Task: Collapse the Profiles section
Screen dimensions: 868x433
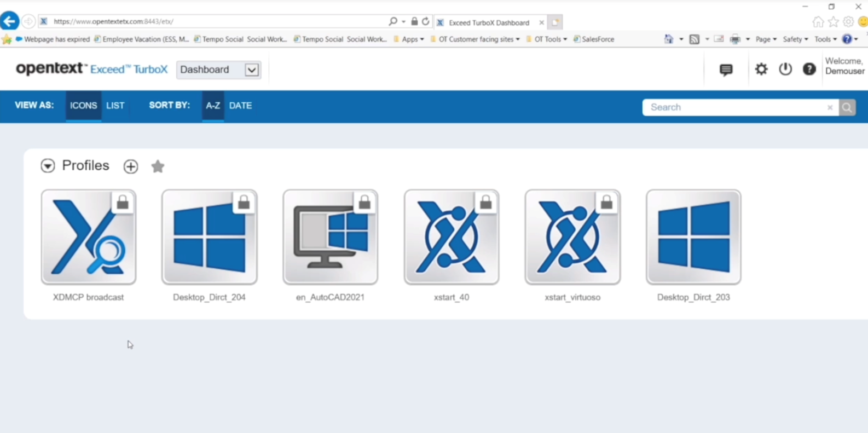Action: [x=48, y=166]
